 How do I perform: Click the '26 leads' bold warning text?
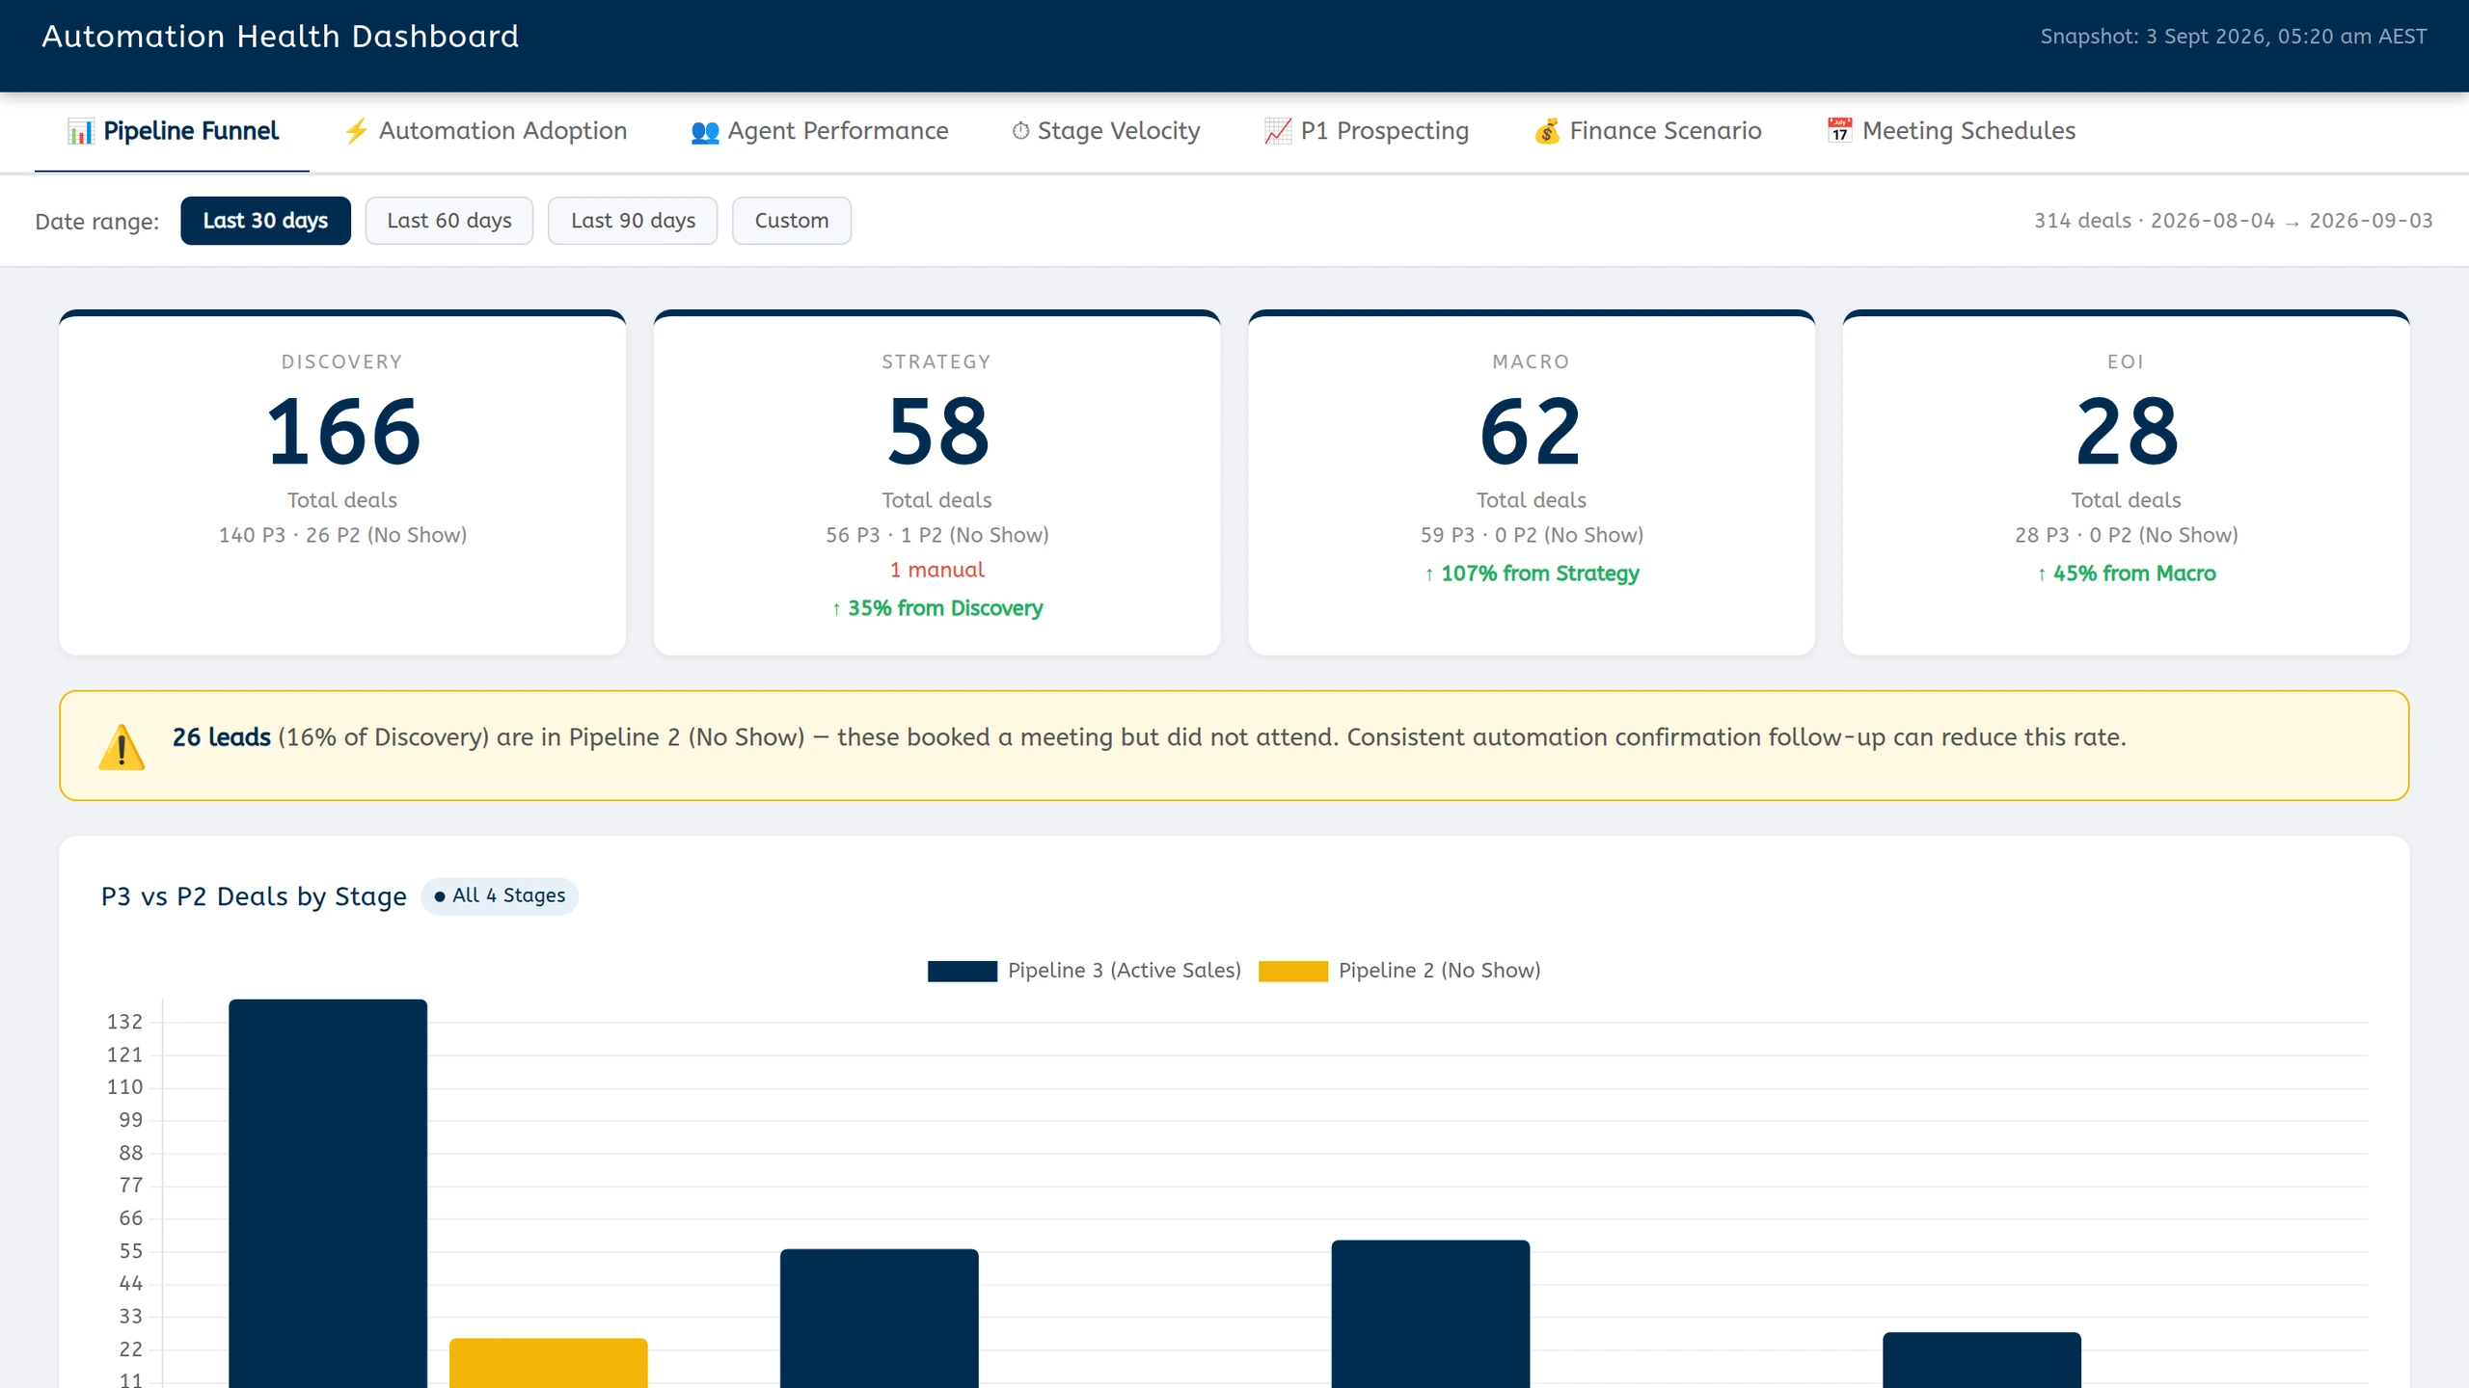221,737
